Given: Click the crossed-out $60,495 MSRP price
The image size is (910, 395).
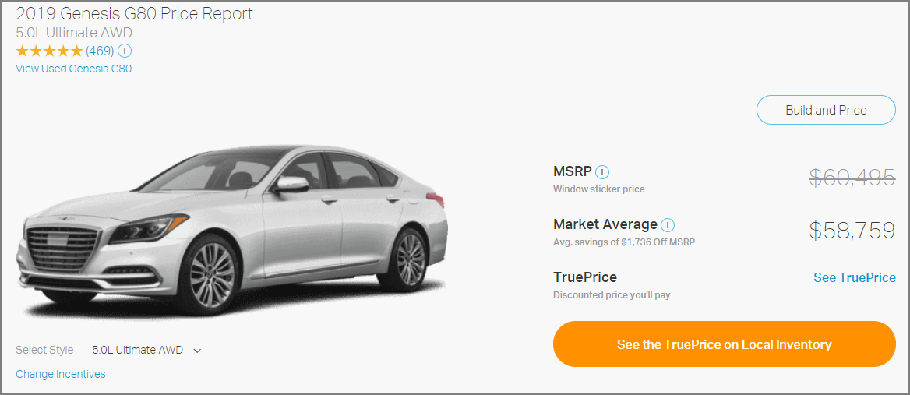Looking at the screenshot, I should [852, 178].
